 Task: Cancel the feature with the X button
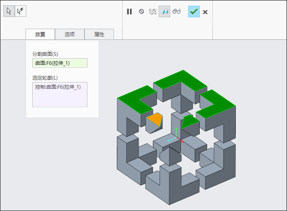[205, 12]
